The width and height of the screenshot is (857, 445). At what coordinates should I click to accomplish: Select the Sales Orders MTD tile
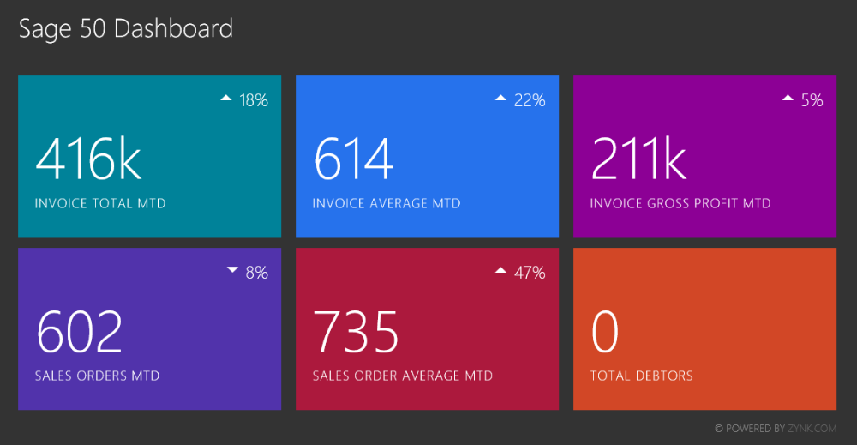pos(149,328)
